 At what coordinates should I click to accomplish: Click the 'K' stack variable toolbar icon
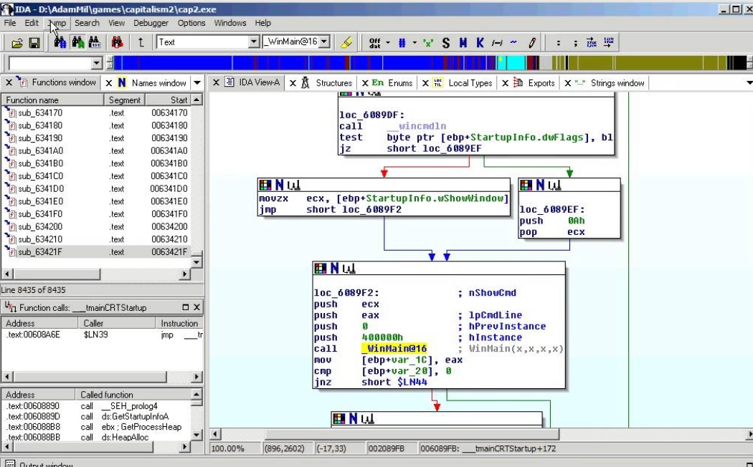480,43
